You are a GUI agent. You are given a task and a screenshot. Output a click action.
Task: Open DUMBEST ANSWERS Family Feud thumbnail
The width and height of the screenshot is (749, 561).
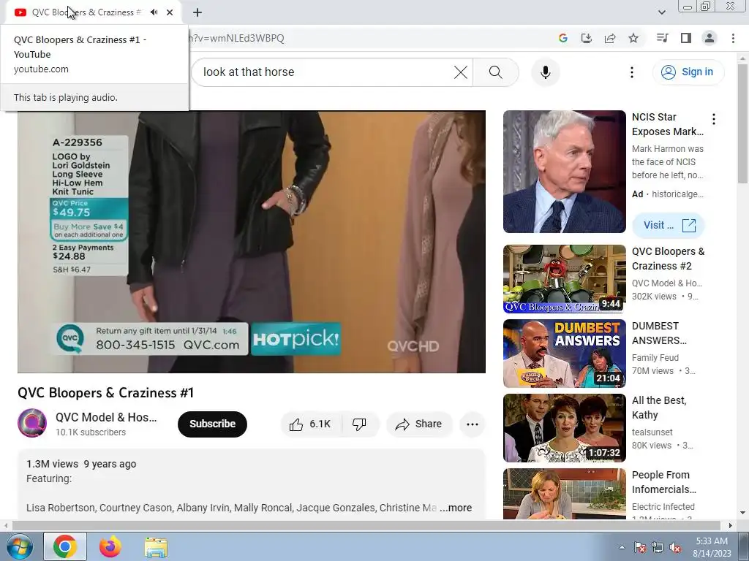(x=564, y=354)
